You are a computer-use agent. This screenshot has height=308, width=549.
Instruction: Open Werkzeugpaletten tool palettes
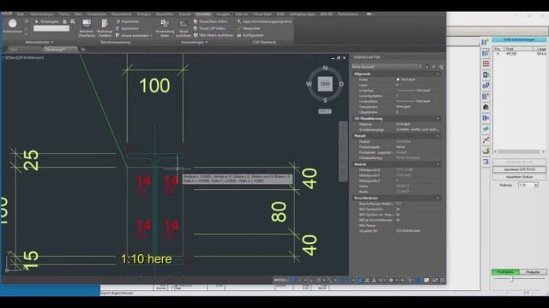(x=105, y=27)
